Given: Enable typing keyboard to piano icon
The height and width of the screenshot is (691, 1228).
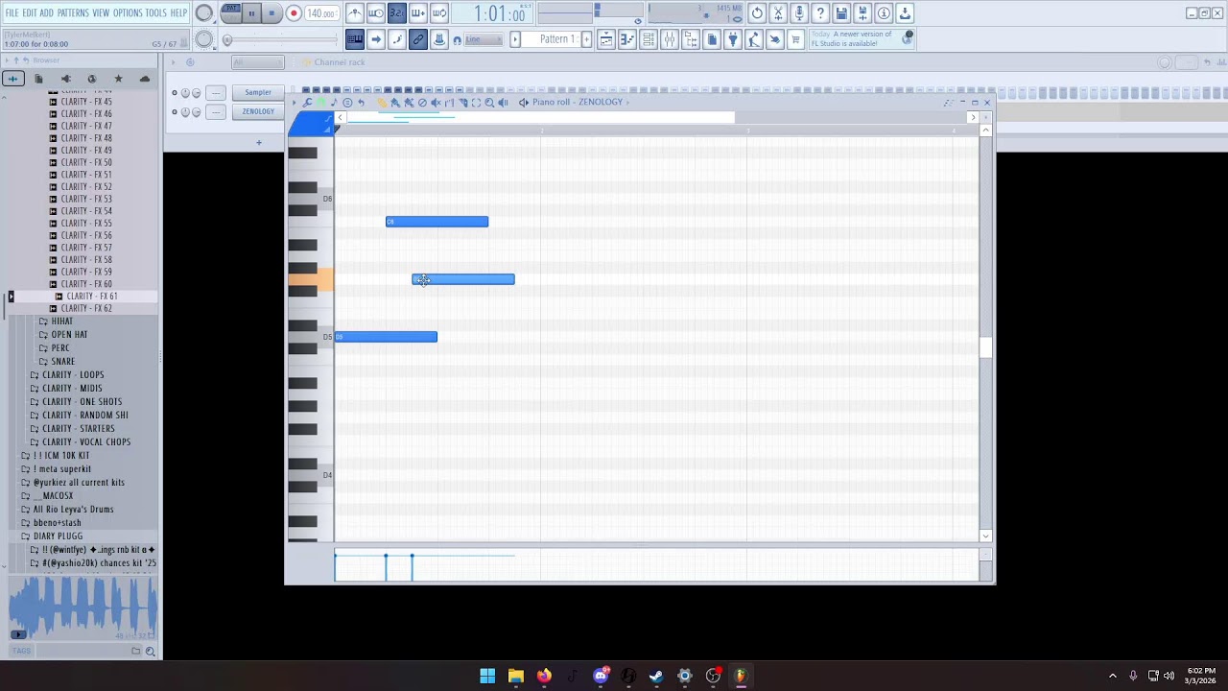Looking at the screenshot, I should (x=355, y=39).
